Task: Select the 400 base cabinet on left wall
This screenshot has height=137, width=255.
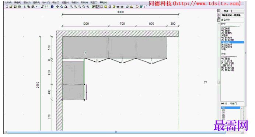Action: pyautogui.click(x=73, y=92)
